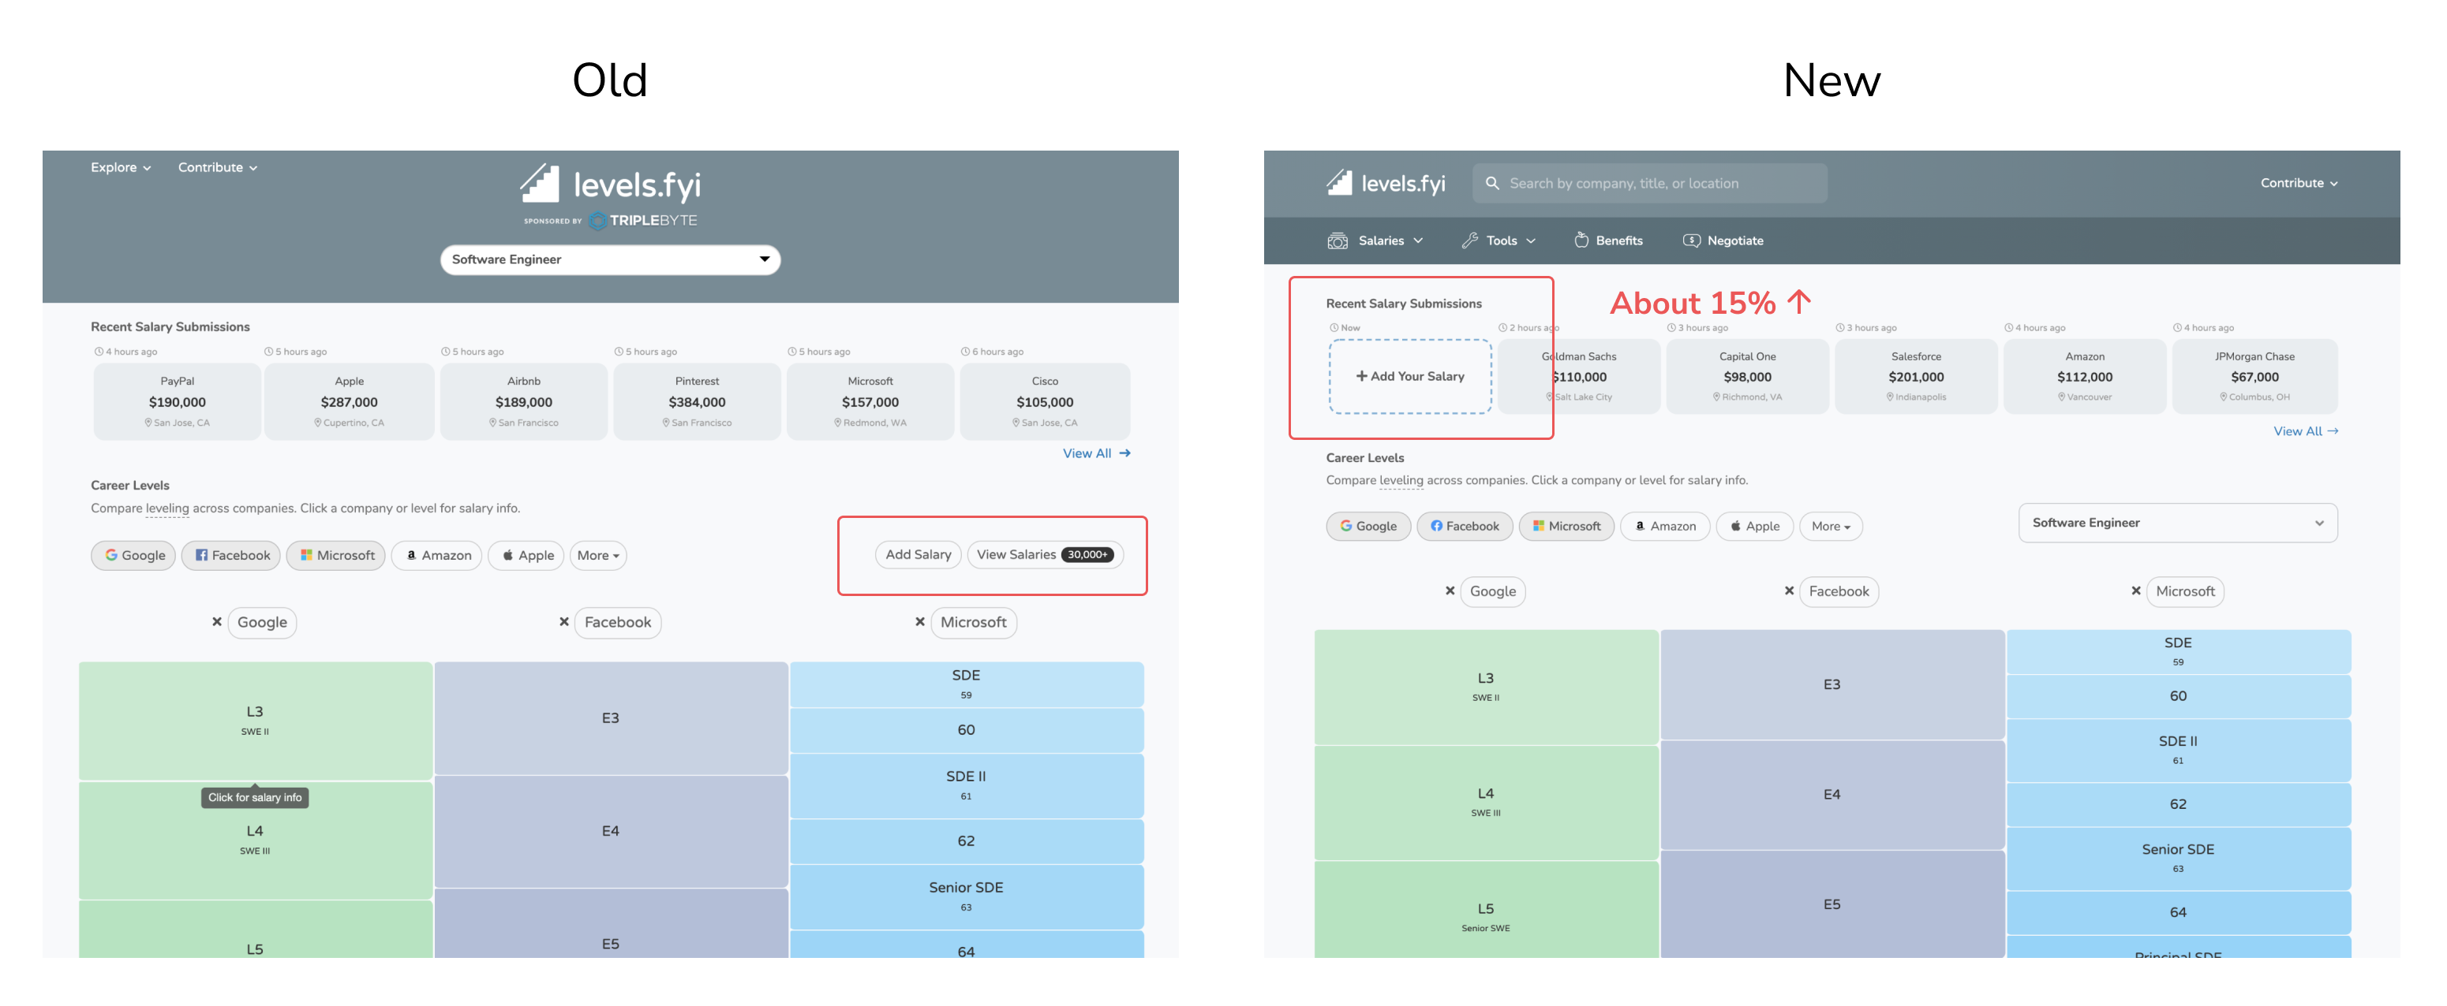Expand the Software Engineer dropdown in New design

(x=2177, y=523)
